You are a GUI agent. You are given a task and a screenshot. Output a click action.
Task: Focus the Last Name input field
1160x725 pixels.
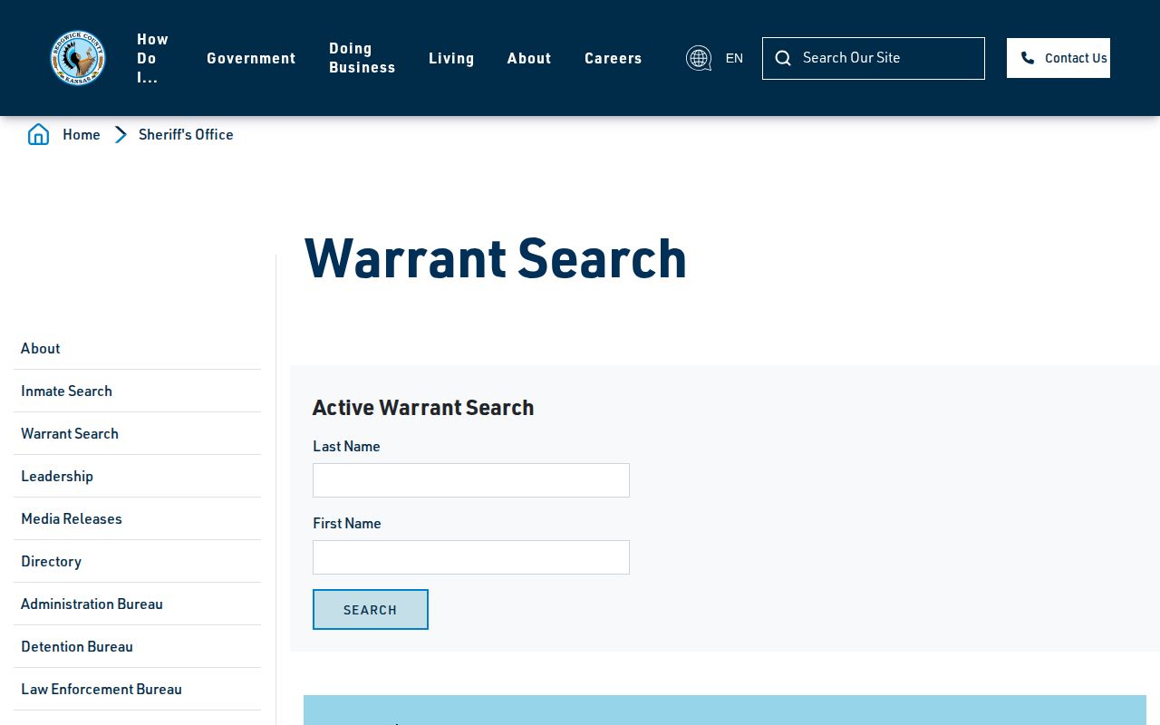[471, 480]
